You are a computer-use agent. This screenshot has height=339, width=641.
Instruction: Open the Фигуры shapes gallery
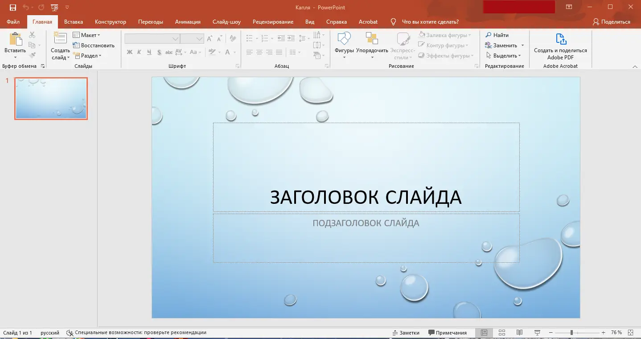point(344,45)
